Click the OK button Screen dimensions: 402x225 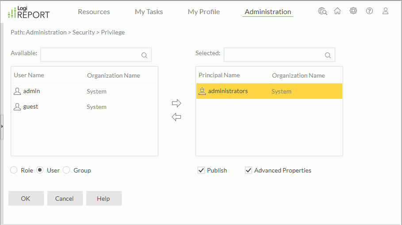pos(26,199)
